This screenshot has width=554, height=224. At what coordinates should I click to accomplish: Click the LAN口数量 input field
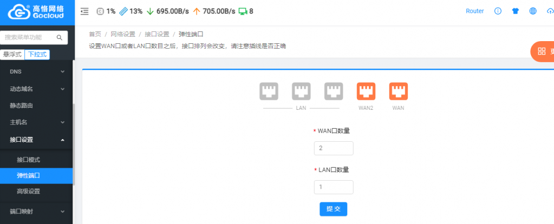click(x=334, y=187)
